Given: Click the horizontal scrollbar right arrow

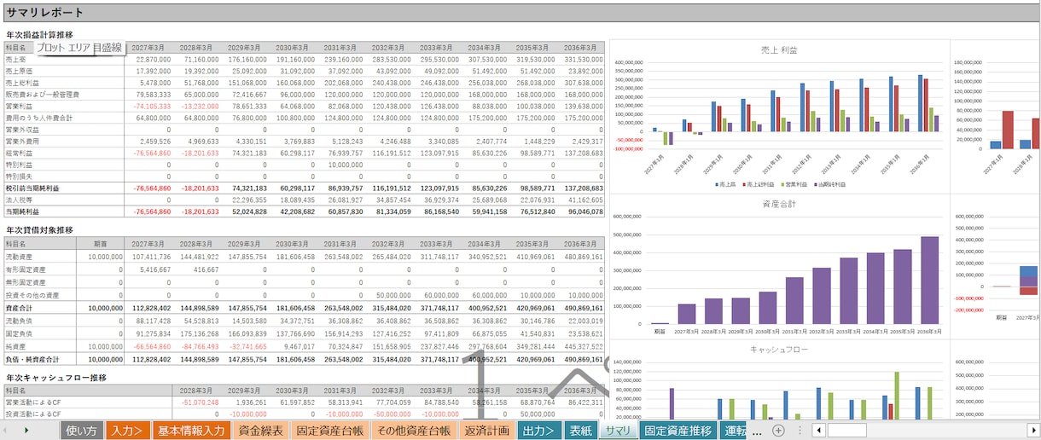Looking at the screenshot, I should 1033,431.
